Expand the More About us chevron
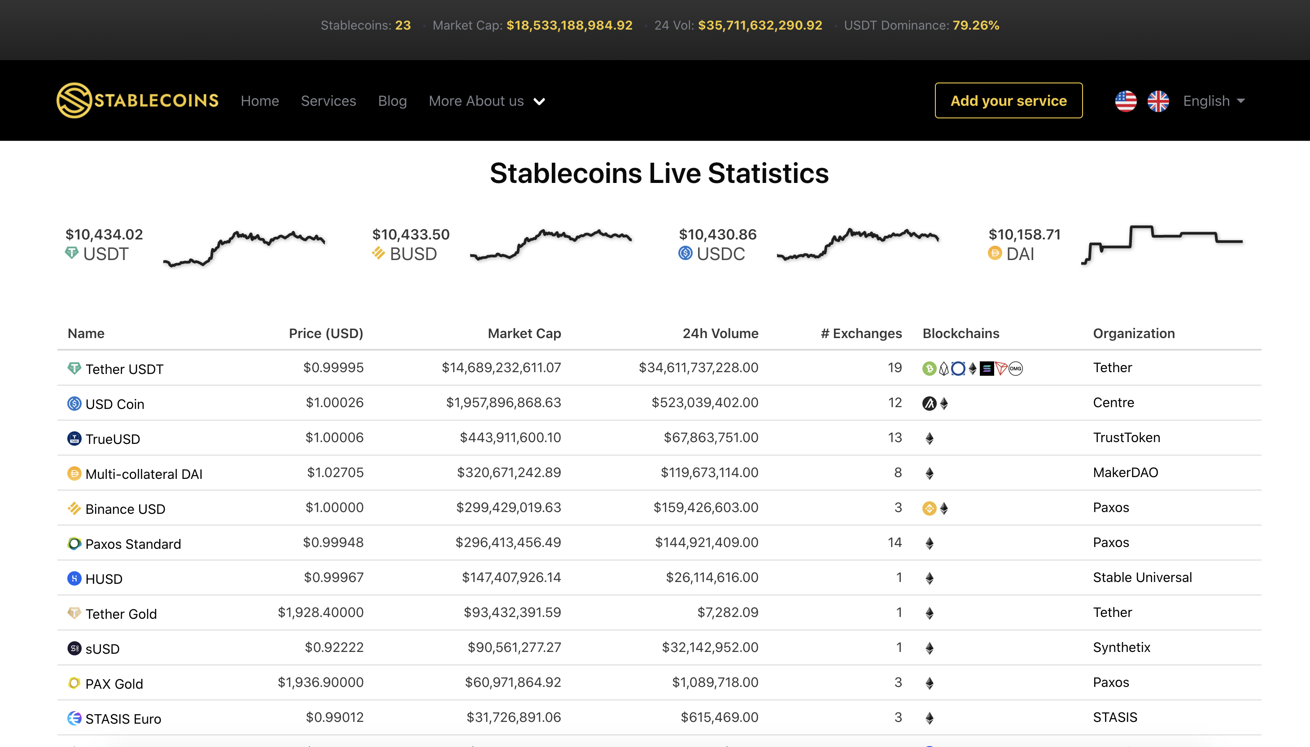The height and width of the screenshot is (747, 1310). tap(539, 102)
